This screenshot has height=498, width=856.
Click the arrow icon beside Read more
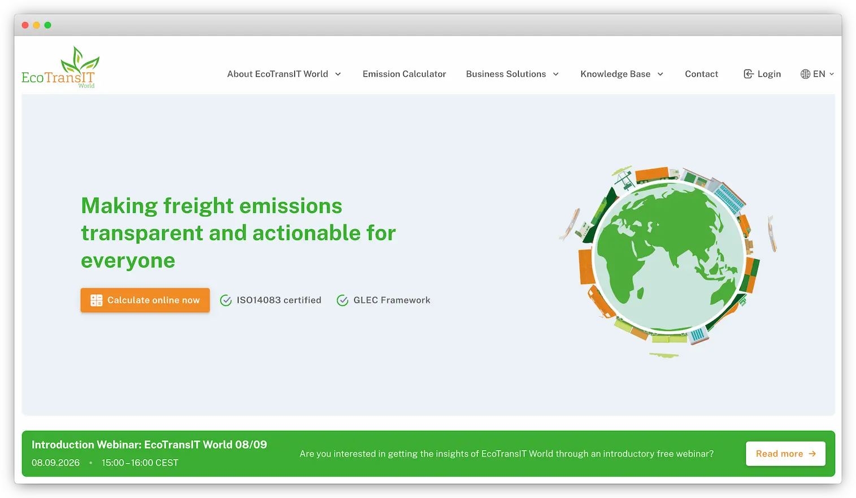[812, 454]
